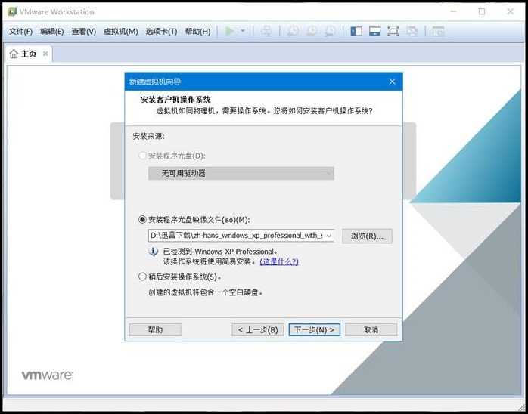Open the 这是什么? help link

click(279, 261)
